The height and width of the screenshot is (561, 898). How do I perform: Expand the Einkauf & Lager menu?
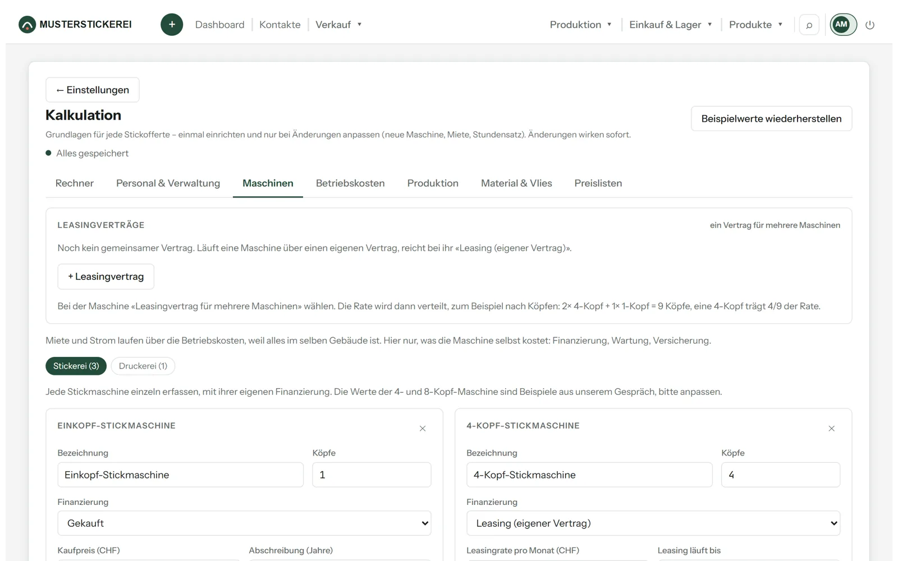coord(671,25)
